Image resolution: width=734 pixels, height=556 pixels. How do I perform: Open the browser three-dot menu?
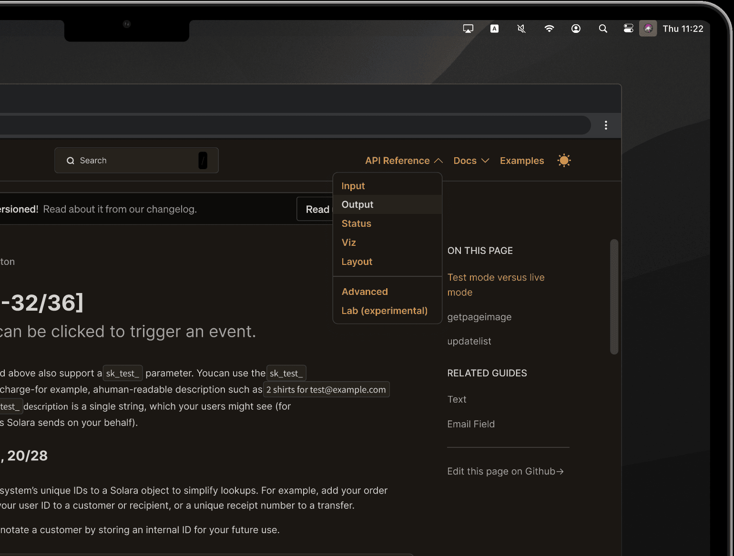[606, 125]
